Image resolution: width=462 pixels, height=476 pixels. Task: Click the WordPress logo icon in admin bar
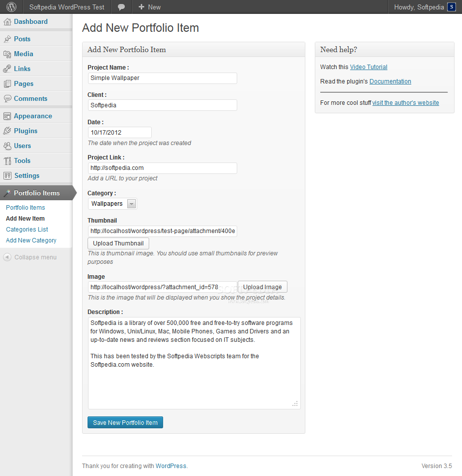[11, 7]
